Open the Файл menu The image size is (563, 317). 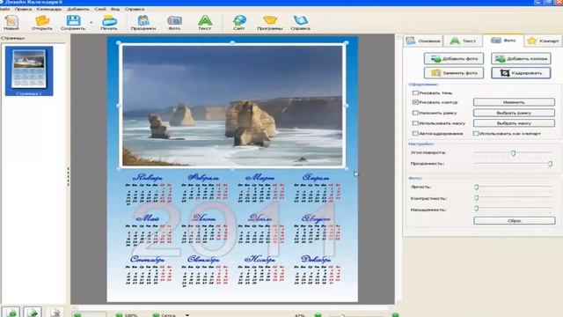click(4, 9)
